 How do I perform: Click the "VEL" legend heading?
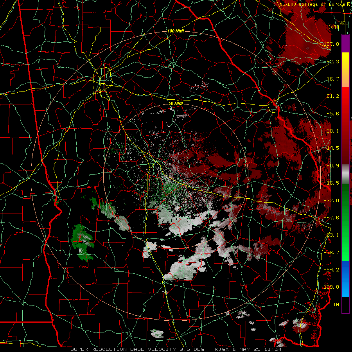344,23
